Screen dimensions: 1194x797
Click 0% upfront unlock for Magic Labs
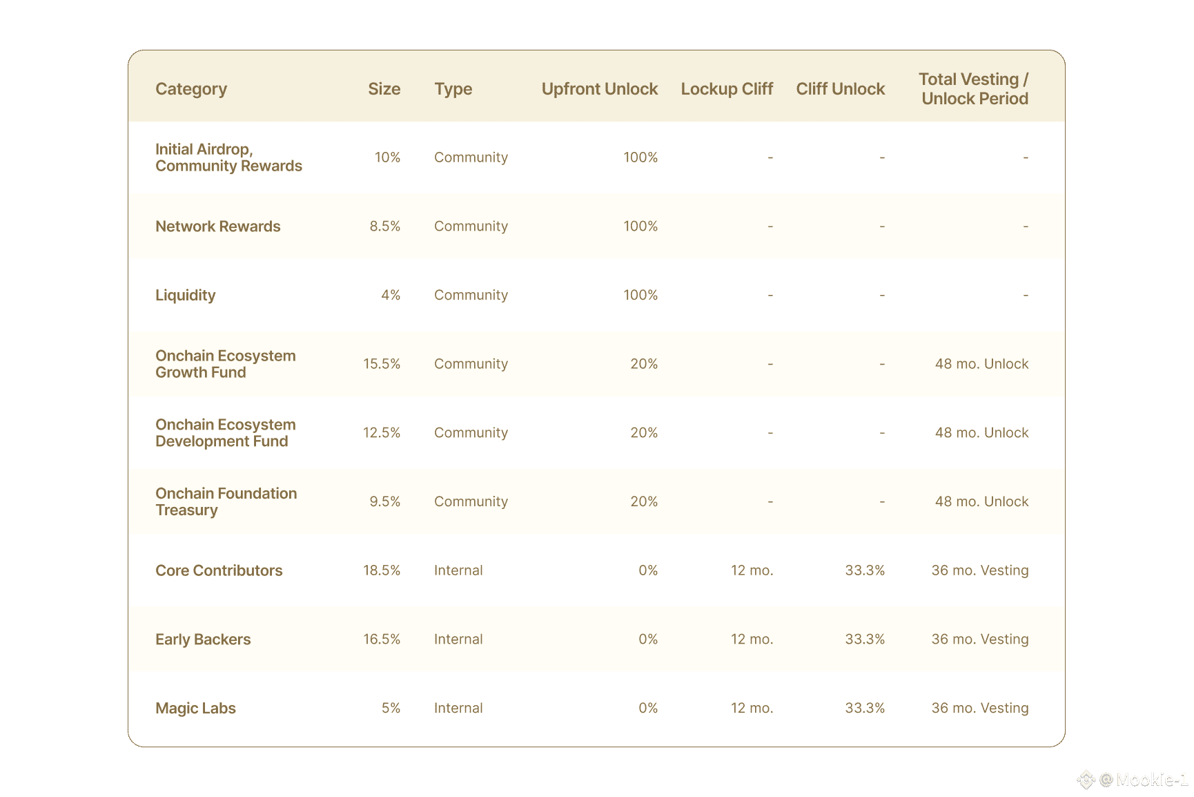click(648, 708)
